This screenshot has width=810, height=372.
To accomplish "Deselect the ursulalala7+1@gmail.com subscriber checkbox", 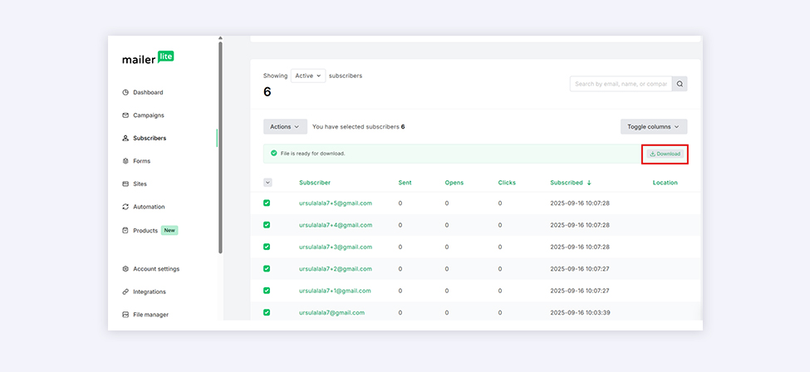I will point(268,291).
